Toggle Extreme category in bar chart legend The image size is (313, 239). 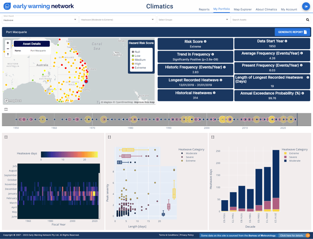click(x=292, y=153)
